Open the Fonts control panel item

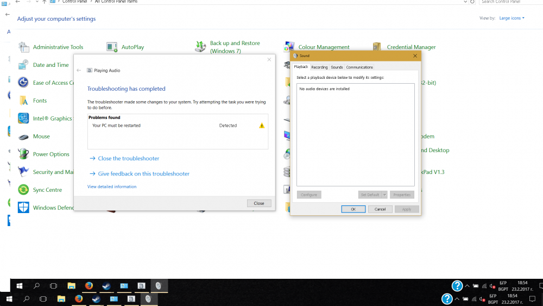pos(33,101)
